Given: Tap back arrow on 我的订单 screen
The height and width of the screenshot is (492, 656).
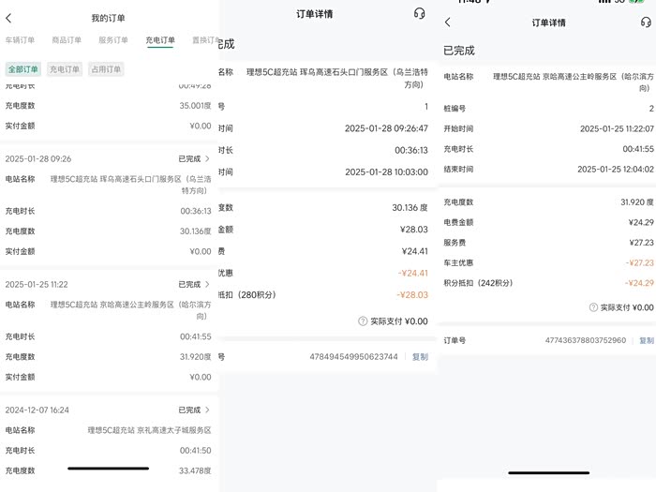Looking at the screenshot, I should pos(8,18).
